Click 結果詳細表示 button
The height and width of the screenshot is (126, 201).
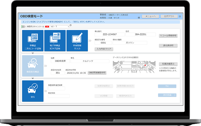[x=104, y=86]
